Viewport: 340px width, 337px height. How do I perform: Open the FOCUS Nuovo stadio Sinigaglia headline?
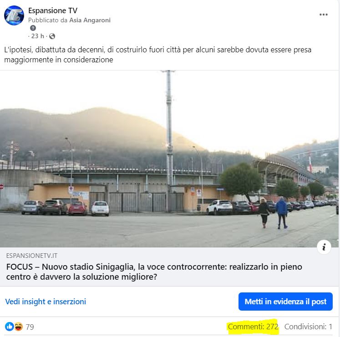(x=154, y=272)
